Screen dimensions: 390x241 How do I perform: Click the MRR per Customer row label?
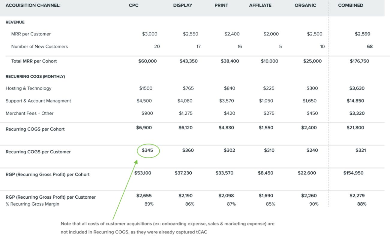click(x=31, y=34)
